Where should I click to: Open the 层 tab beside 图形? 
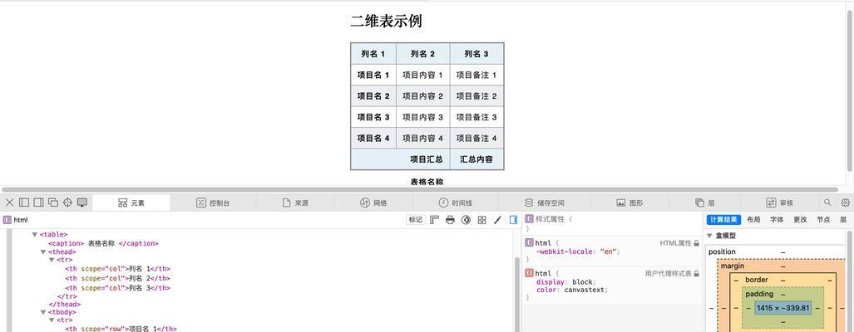pos(705,203)
